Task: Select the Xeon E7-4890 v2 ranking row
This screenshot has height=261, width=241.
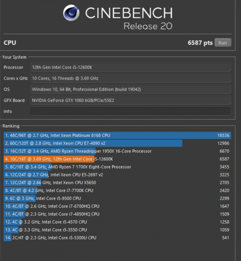Action: 117,143
